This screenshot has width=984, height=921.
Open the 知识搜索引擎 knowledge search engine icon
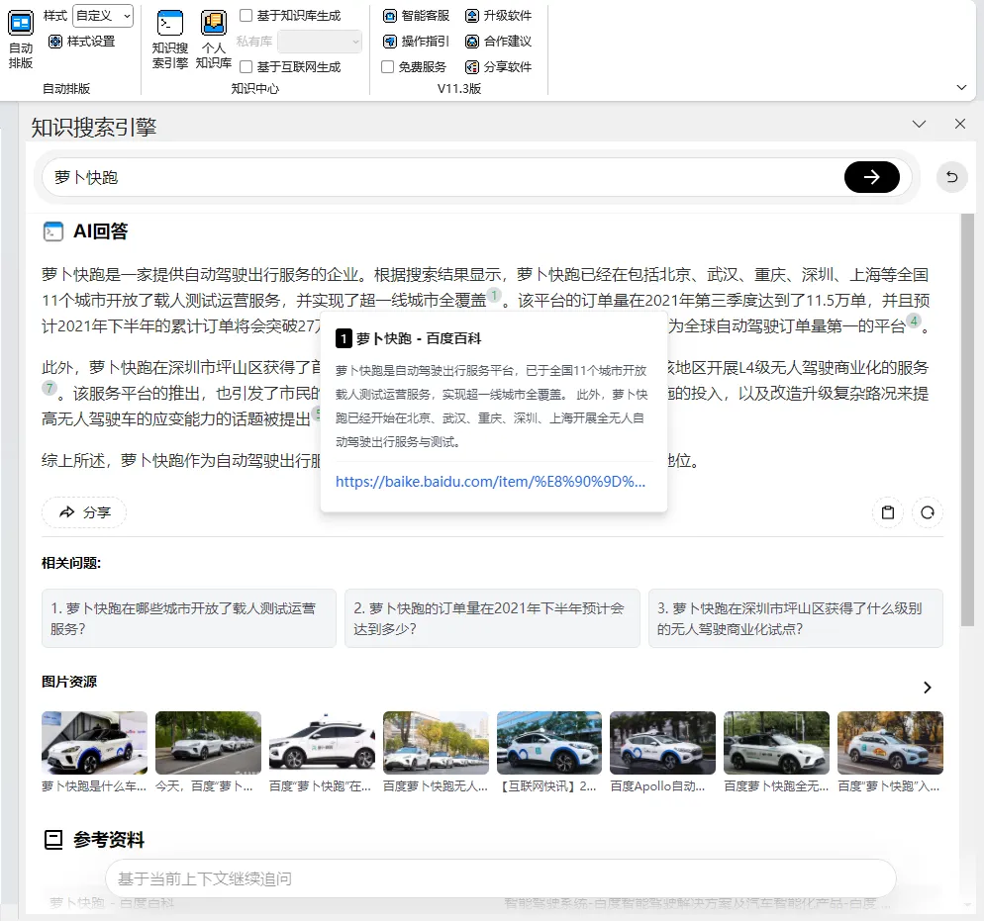coord(170,24)
